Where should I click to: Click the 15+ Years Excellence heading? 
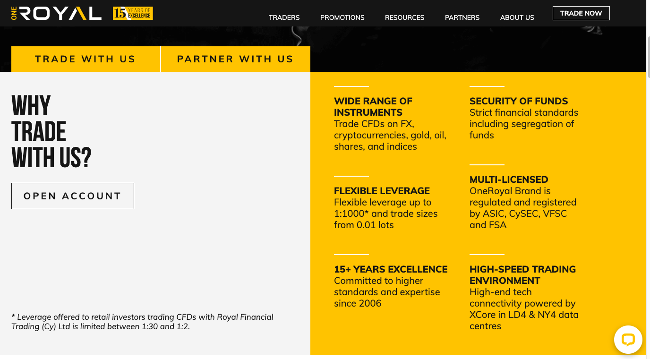(391, 269)
